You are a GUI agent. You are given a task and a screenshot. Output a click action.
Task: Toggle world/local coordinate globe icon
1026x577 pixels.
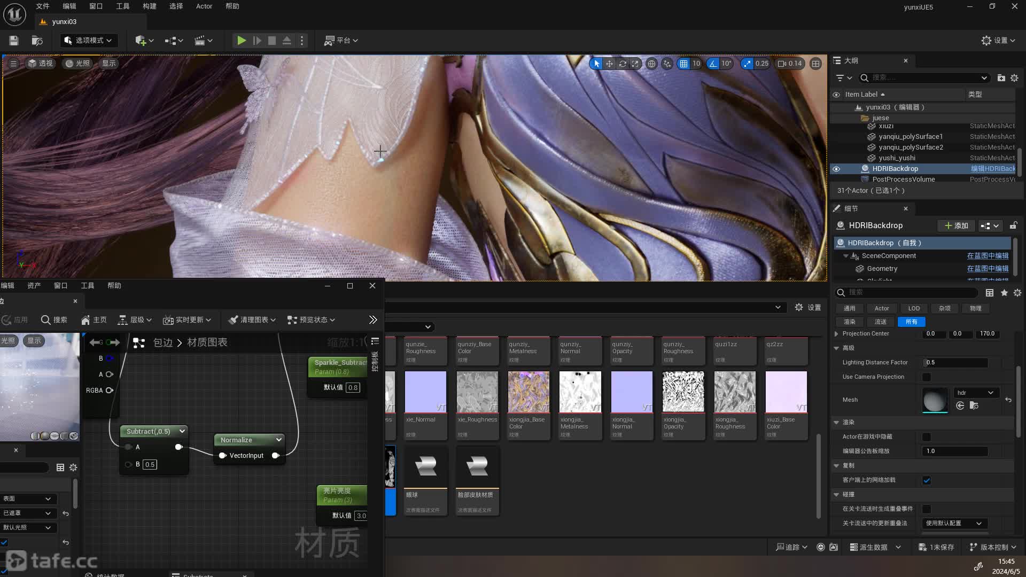651,64
